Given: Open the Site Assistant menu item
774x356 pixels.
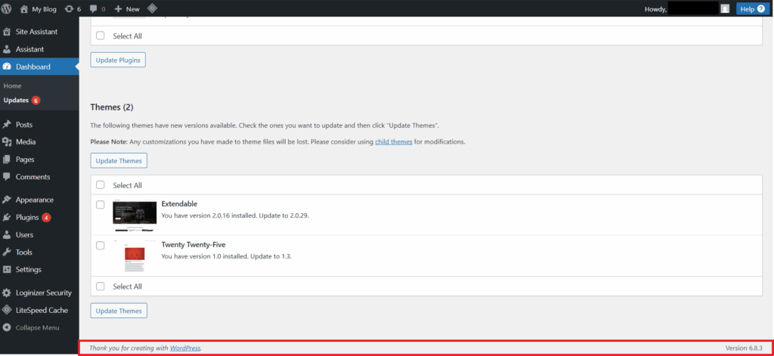Looking at the screenshot, I should coord(36,32).
